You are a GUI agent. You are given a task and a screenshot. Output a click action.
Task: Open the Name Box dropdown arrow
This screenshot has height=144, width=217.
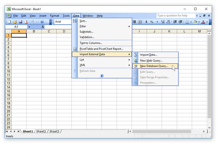[29, 27]
